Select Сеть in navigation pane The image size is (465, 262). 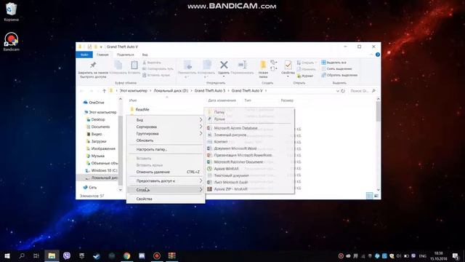(92, 188)
